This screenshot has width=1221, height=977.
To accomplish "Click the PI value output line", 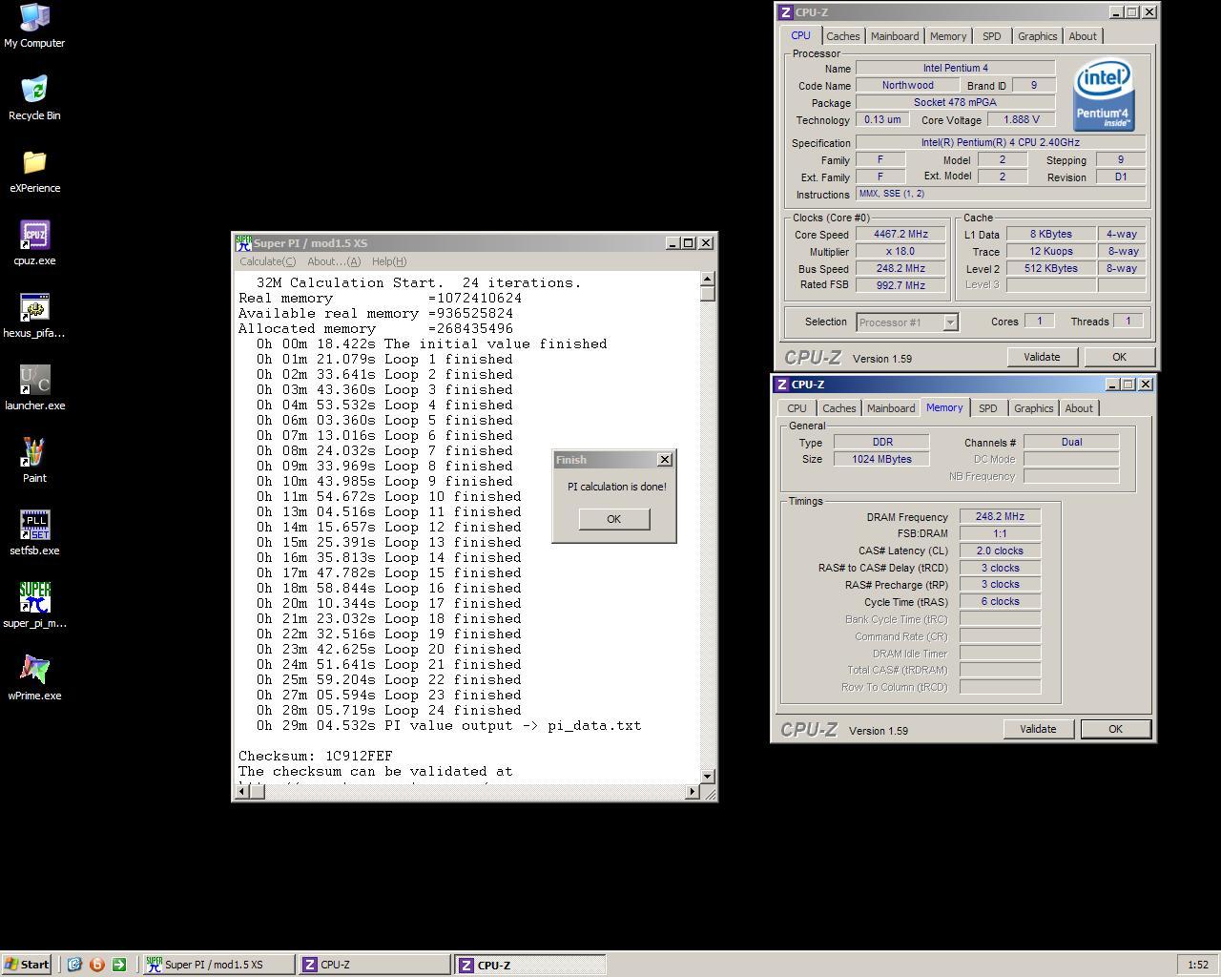I will point(448,725).
